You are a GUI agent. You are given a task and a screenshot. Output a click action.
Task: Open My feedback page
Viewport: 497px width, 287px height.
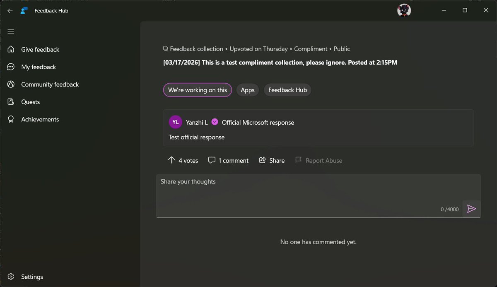pyautogui.click(x=39, y=67)
